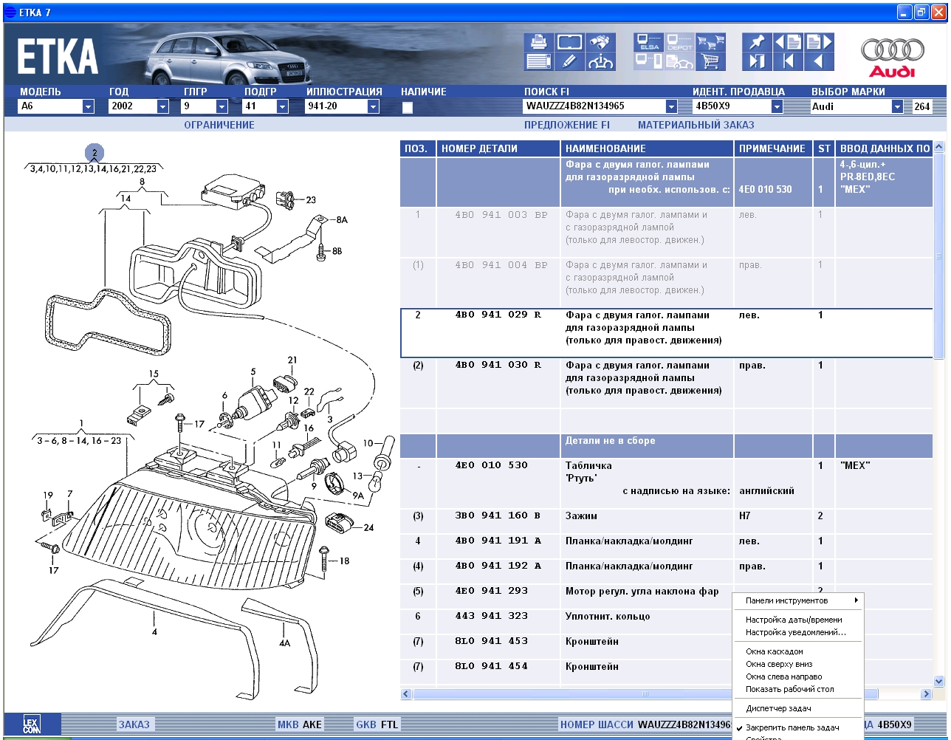Open МАТЕРИАЛЬНЫЙ ЗАКАЗ
The image size is (951, 740).
(696, 125)
